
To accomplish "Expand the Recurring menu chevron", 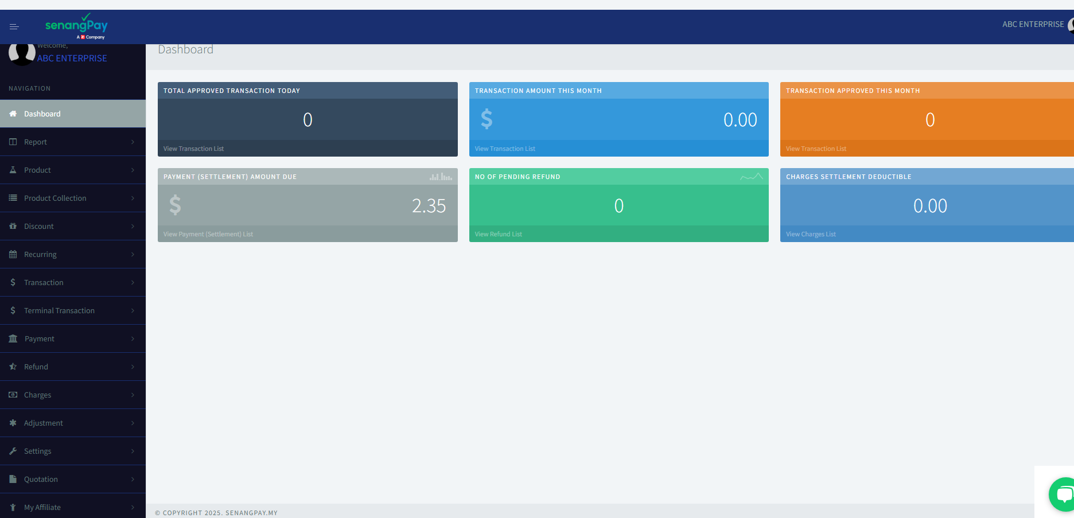I will coord(133,254).
